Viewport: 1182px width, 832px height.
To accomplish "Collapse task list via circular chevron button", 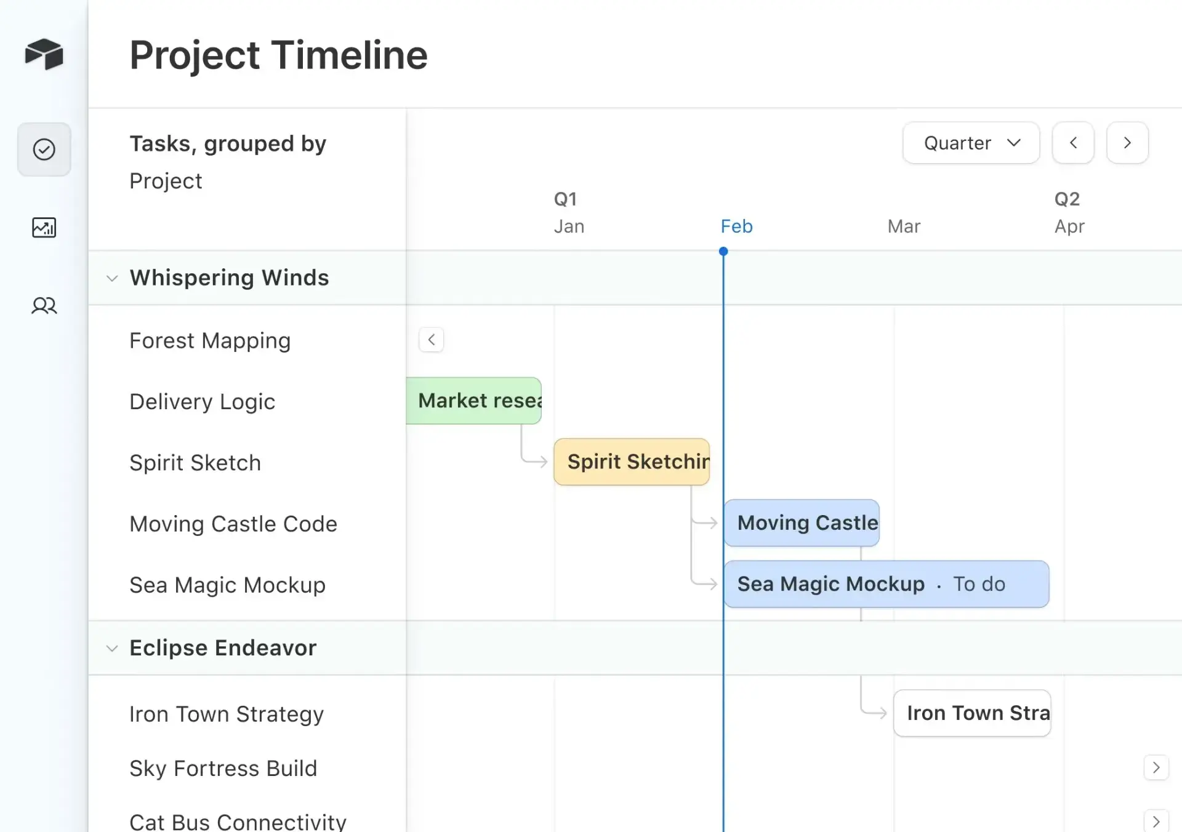I will pyautogui.click(x=432, y=339).
